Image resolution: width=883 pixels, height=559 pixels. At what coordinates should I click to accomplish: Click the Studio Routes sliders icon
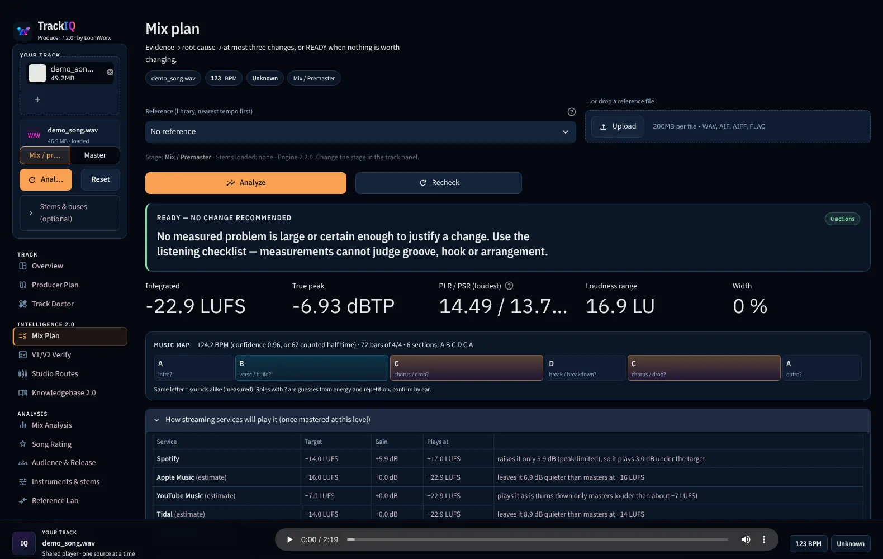[23, 374]
